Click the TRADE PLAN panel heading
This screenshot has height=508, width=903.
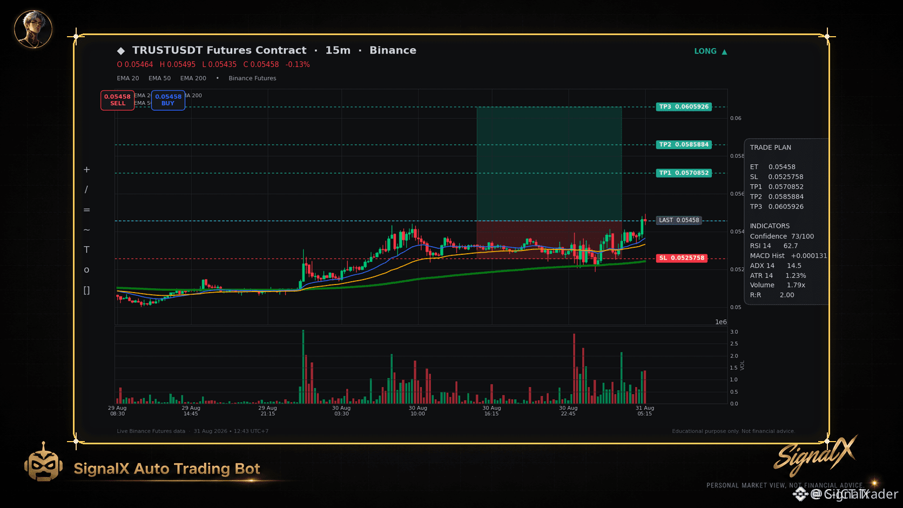pos(771,147)
